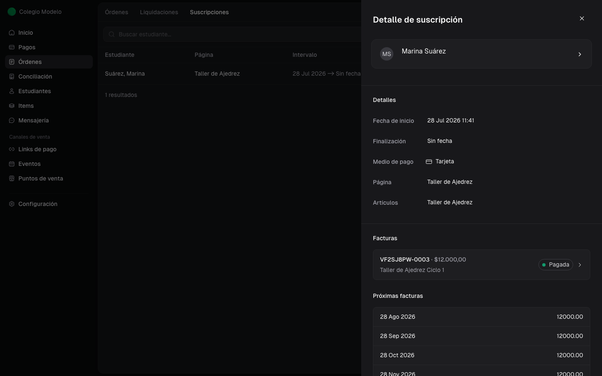Switch to the Liquidaciones tab
The image size is (602, 376).
click(159, 12)
